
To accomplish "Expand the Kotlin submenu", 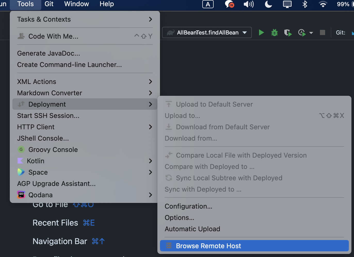I will click(85, 161).
